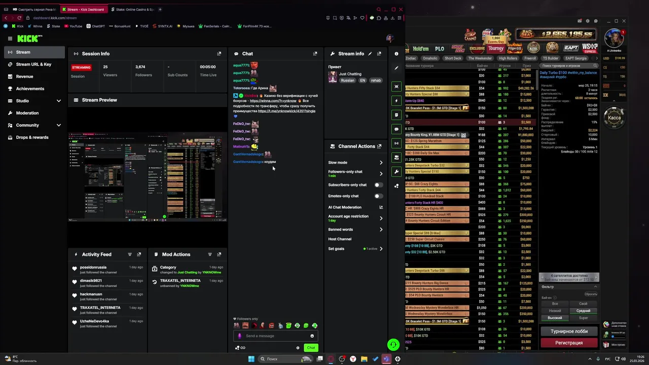
Task: Select 'Все' buy-in filter in poker client
Action: tap(555, 304)
